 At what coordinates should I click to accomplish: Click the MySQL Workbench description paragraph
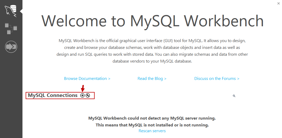tap(152, 51)
